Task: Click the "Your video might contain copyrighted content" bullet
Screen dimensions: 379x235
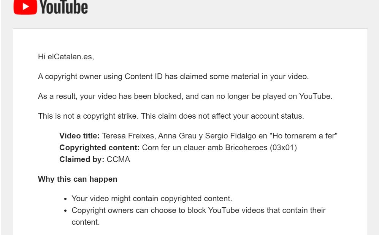Action: click(152, 198)
